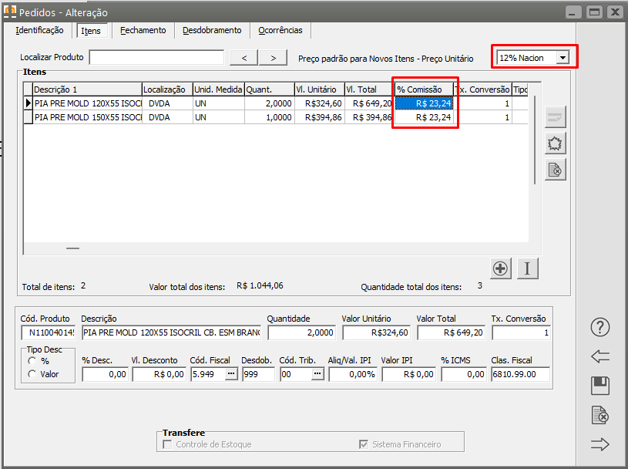Switch to the Fechamento tab
Image resolution: width=628 pixels, height=469 pixels.
point(143,31)
